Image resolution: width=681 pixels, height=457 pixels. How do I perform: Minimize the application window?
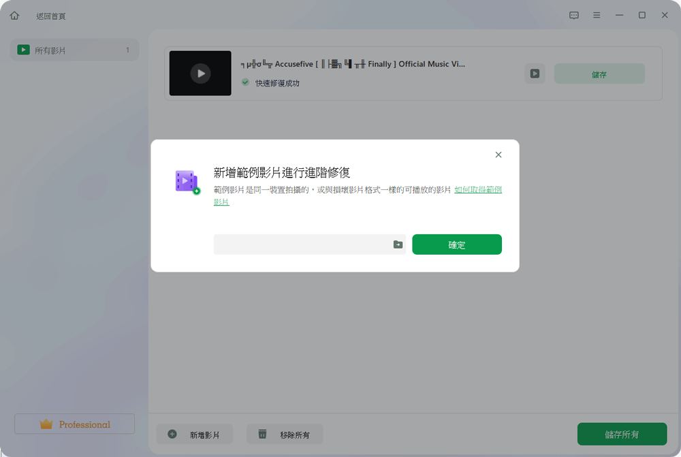click(x=619, y=16)
